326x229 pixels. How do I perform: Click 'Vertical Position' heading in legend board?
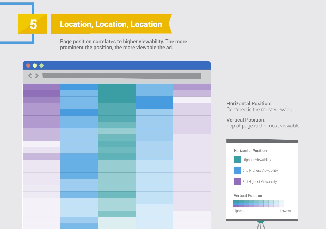[x=248, y=196]
